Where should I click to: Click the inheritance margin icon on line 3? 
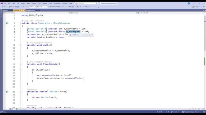click(x=7, y=23)
